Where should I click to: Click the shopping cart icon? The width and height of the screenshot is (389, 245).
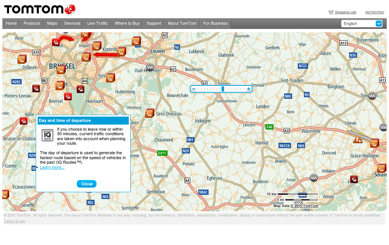coord(331,12)
